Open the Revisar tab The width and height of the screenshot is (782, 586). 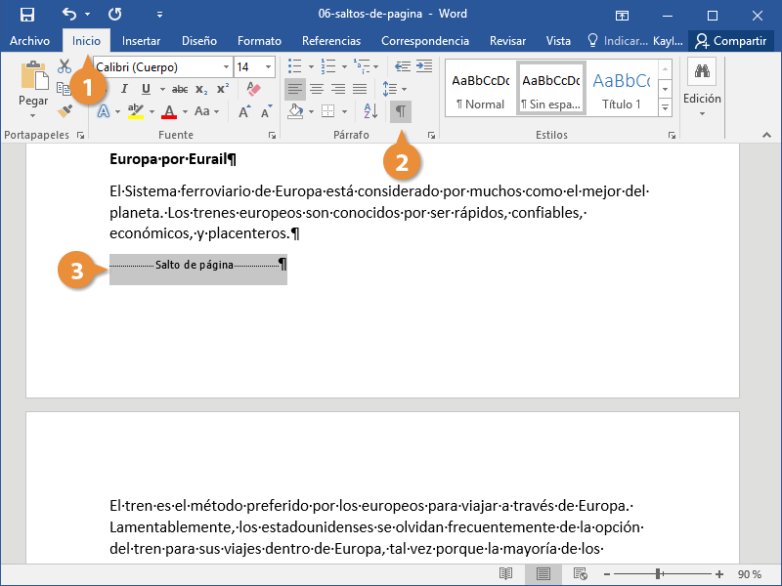pyautogui.click(x=507, y=41)
